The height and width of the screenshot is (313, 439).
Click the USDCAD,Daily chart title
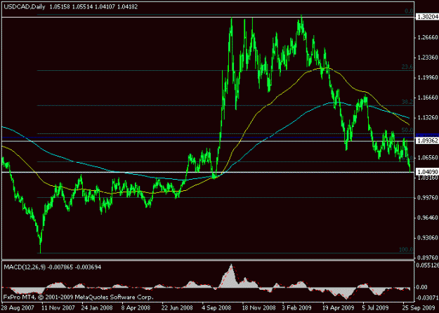(25, 7)
